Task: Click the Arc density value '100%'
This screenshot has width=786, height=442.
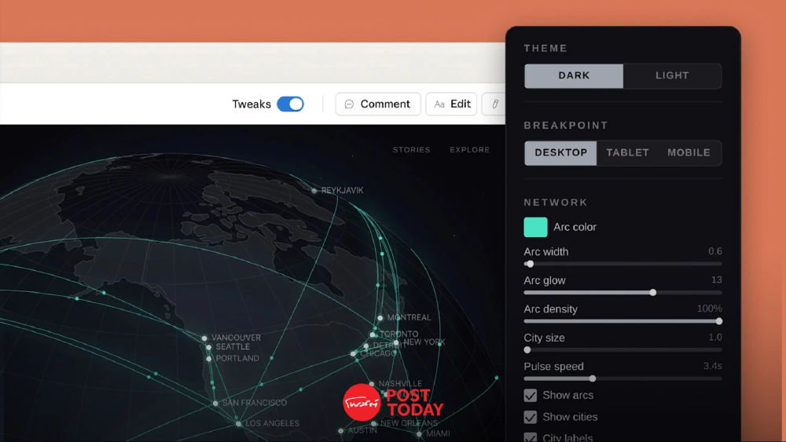Action: 709,309
